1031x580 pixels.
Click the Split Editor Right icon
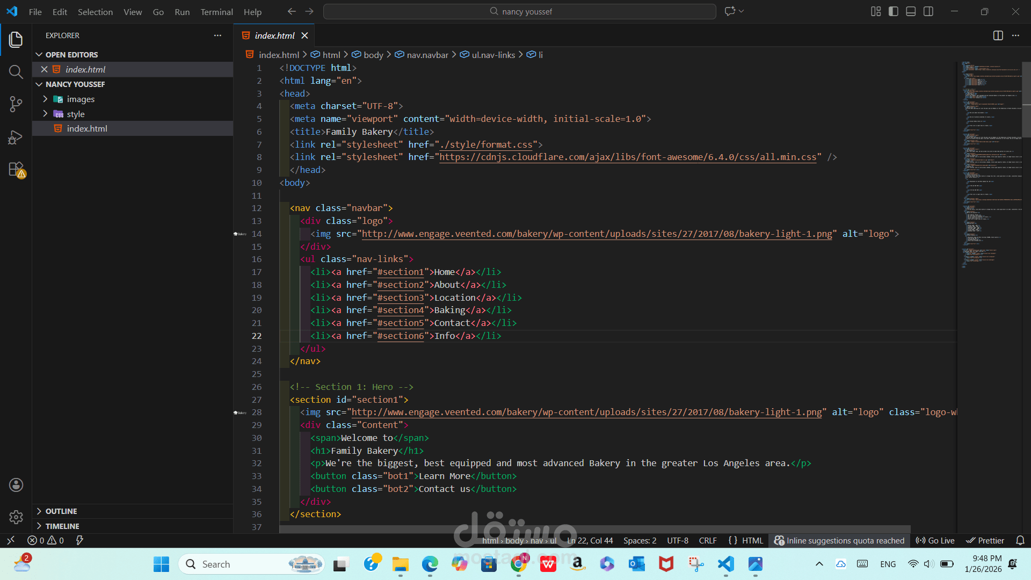[x=998, y=35]
